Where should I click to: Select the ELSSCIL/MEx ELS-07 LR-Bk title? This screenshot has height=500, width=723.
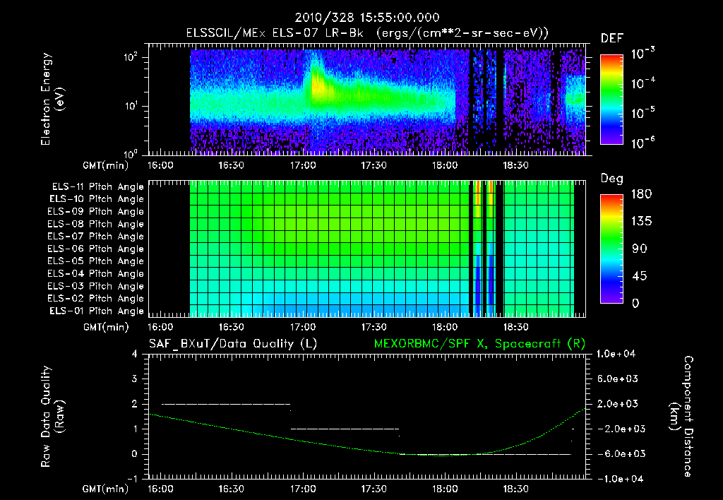[x=275, y=32]
